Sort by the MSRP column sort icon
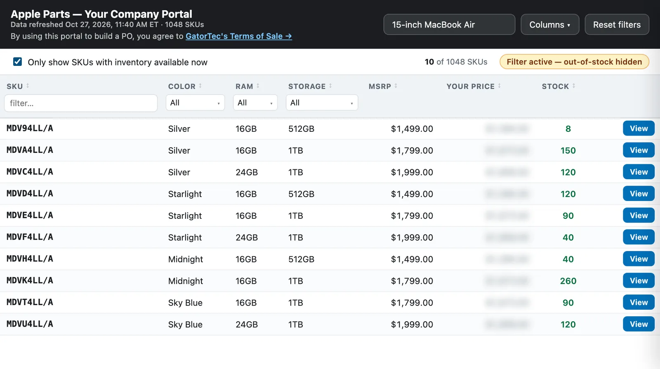Viewport: 660px width, 369px height. click(x=396, y=86)
